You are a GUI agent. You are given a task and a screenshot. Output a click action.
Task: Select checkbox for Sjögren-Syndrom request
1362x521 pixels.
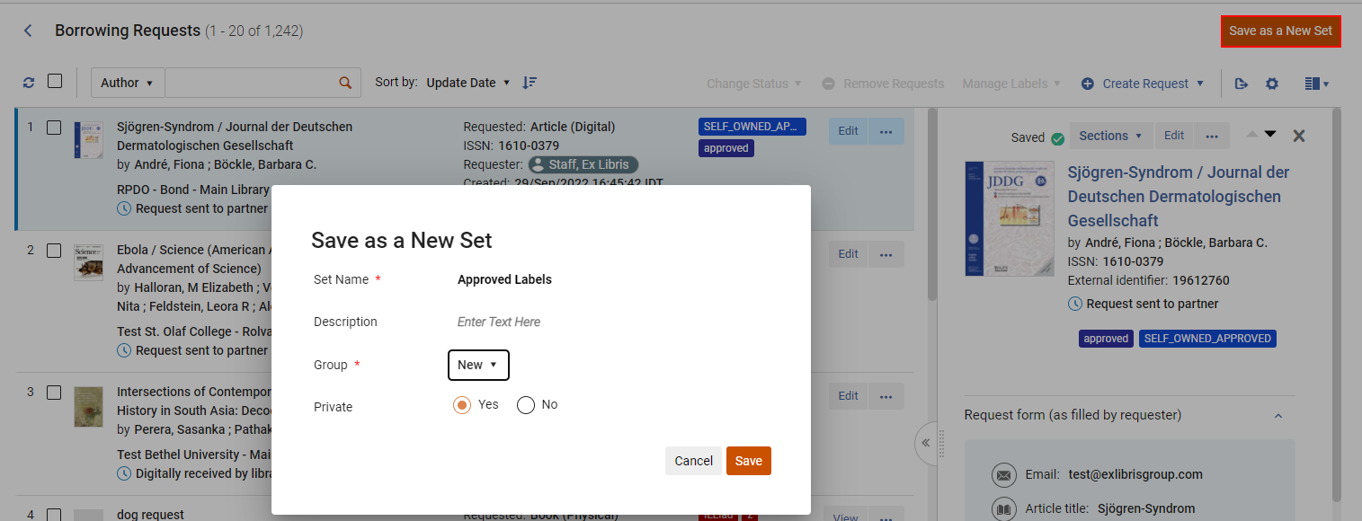pyautogui.click(x=54, y=128)
